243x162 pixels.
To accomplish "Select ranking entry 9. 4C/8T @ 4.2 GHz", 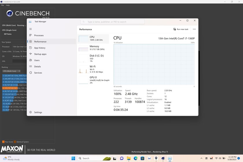I will 14,100.
